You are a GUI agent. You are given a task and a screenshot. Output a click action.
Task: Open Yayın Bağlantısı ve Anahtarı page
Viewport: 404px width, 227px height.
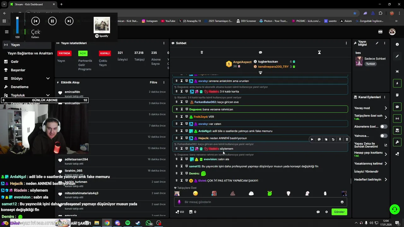click(x=30, y=53)
